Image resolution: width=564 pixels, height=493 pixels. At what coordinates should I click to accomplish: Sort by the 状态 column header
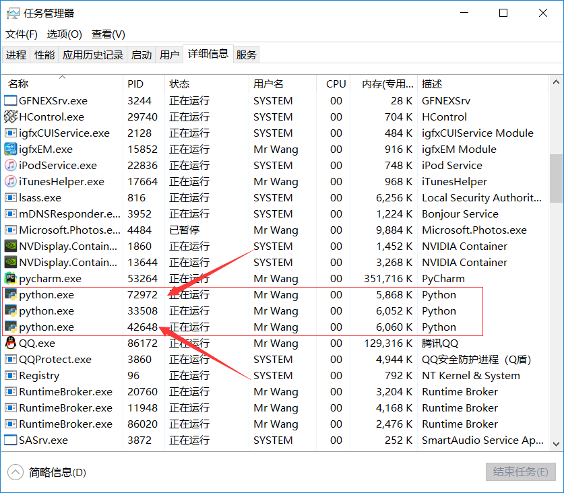(x=206, y=84)
